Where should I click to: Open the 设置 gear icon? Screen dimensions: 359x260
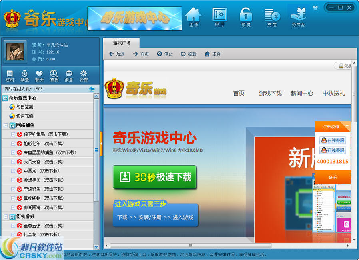click(84, 76)
